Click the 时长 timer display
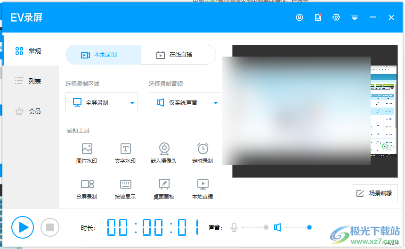Viewport: 405px width, 249px height. [153, 227]
